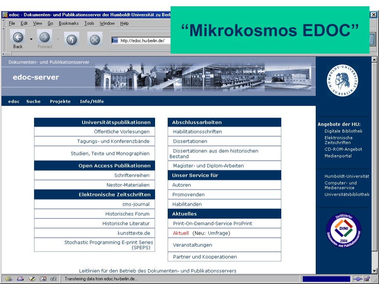Open the Öffentliche Vorlesungen link

121,132
